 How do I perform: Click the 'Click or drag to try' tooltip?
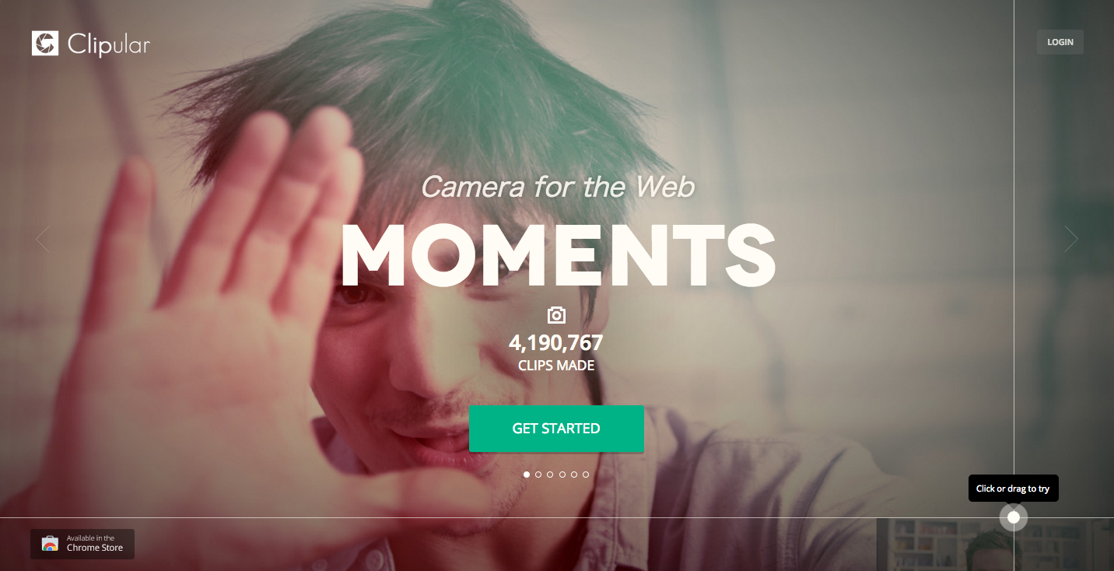click(x=1013, y=489)
